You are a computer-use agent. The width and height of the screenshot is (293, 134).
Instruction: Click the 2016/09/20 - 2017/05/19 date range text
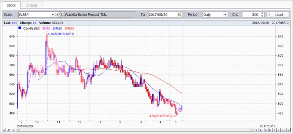pos(270,23)
